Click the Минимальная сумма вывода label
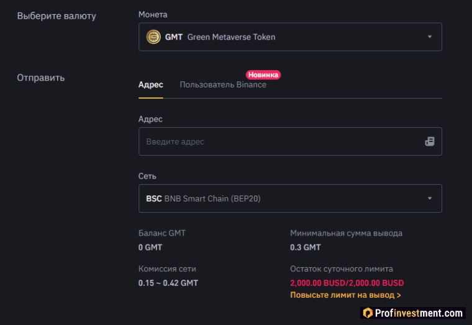The image size is (472, 325). (346, 233)
